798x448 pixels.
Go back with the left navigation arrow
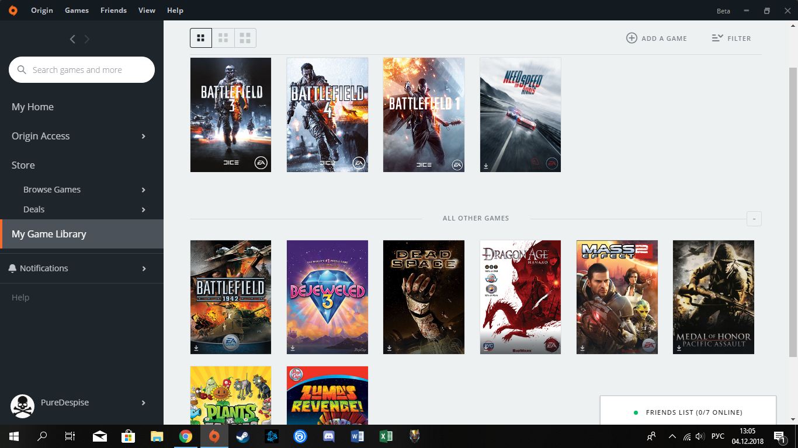tap(72, 39)
